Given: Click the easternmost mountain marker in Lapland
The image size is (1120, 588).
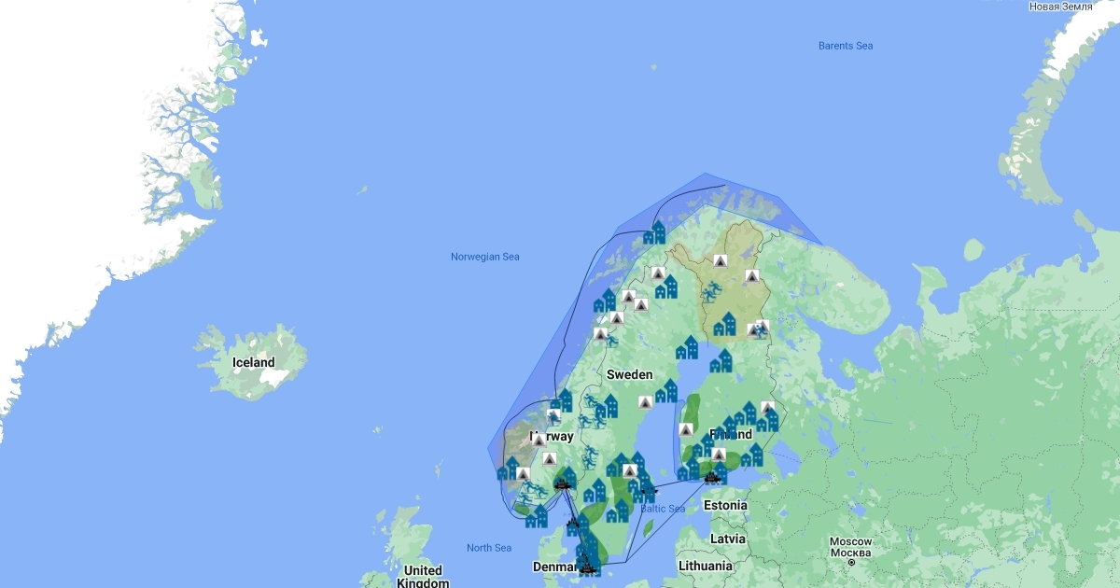Looking at the screenshot, I should coord(752,276).
